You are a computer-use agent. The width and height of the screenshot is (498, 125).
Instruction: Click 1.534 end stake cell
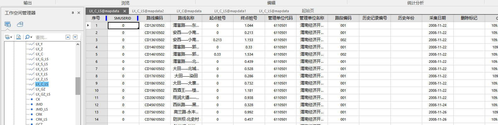249,54
